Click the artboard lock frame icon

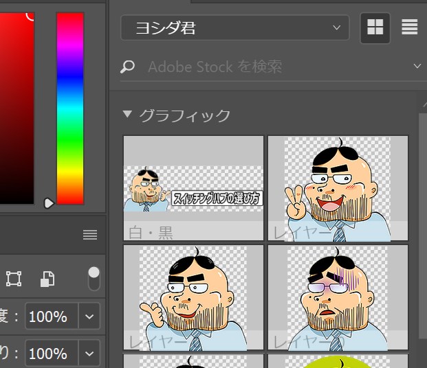(x=14, y=279)
